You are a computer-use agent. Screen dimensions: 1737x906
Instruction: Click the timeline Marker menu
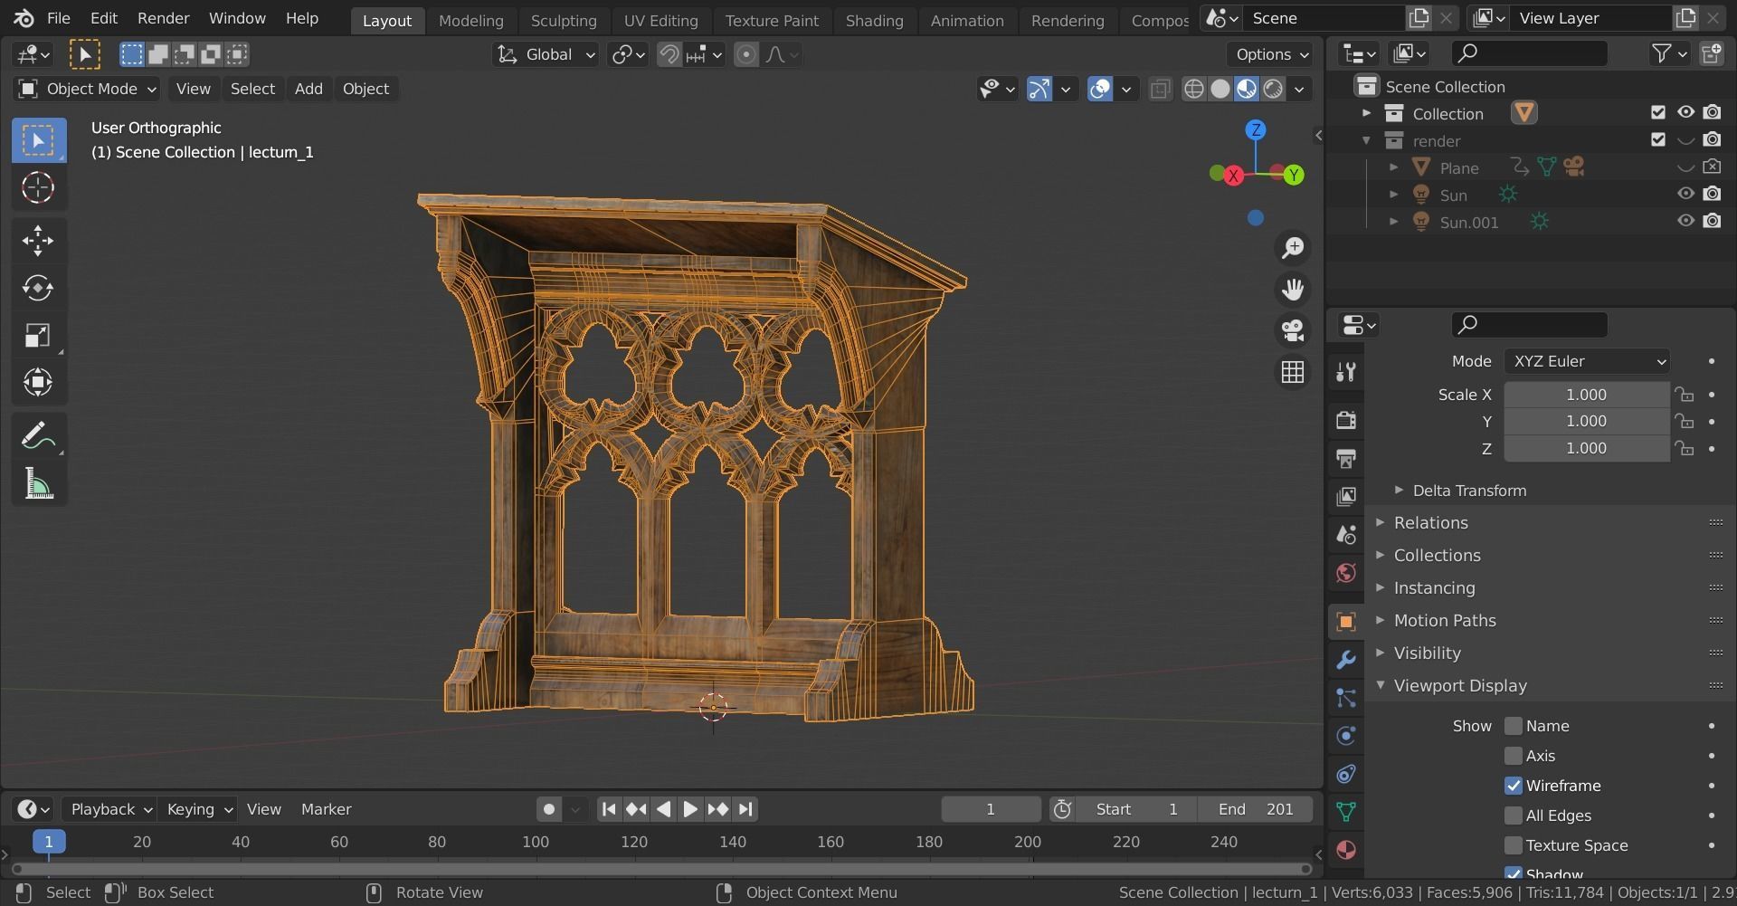[x=326, y=809]
